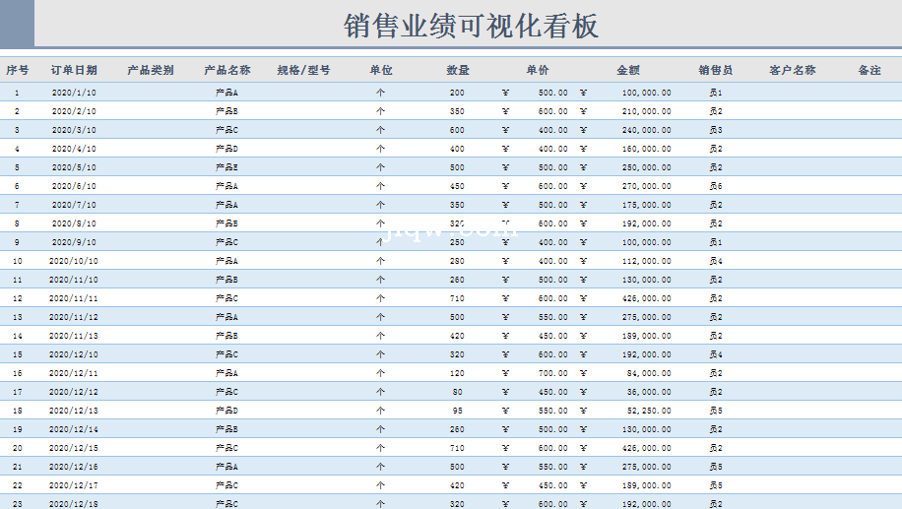
Task: Click the 产品E product name cell
Action: click(226, 167)
